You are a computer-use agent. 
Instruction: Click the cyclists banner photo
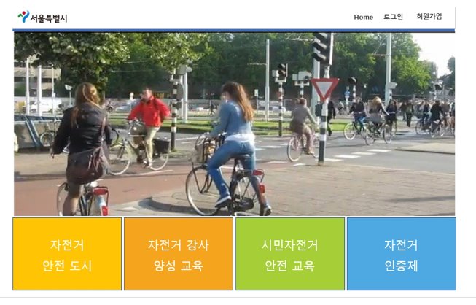(x=235, y=124)
